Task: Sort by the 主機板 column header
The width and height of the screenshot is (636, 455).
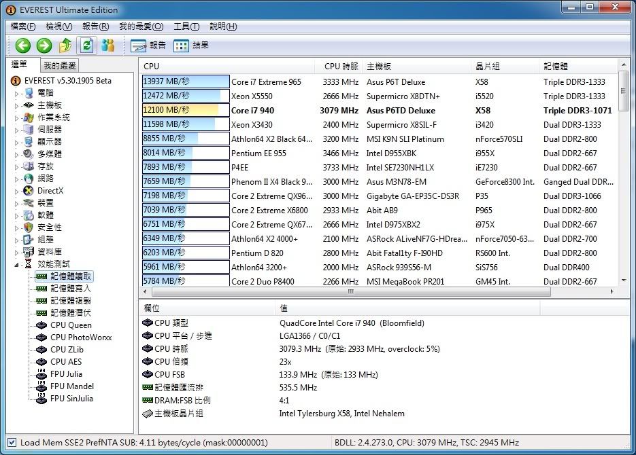Action: click(x=416, y=67)
